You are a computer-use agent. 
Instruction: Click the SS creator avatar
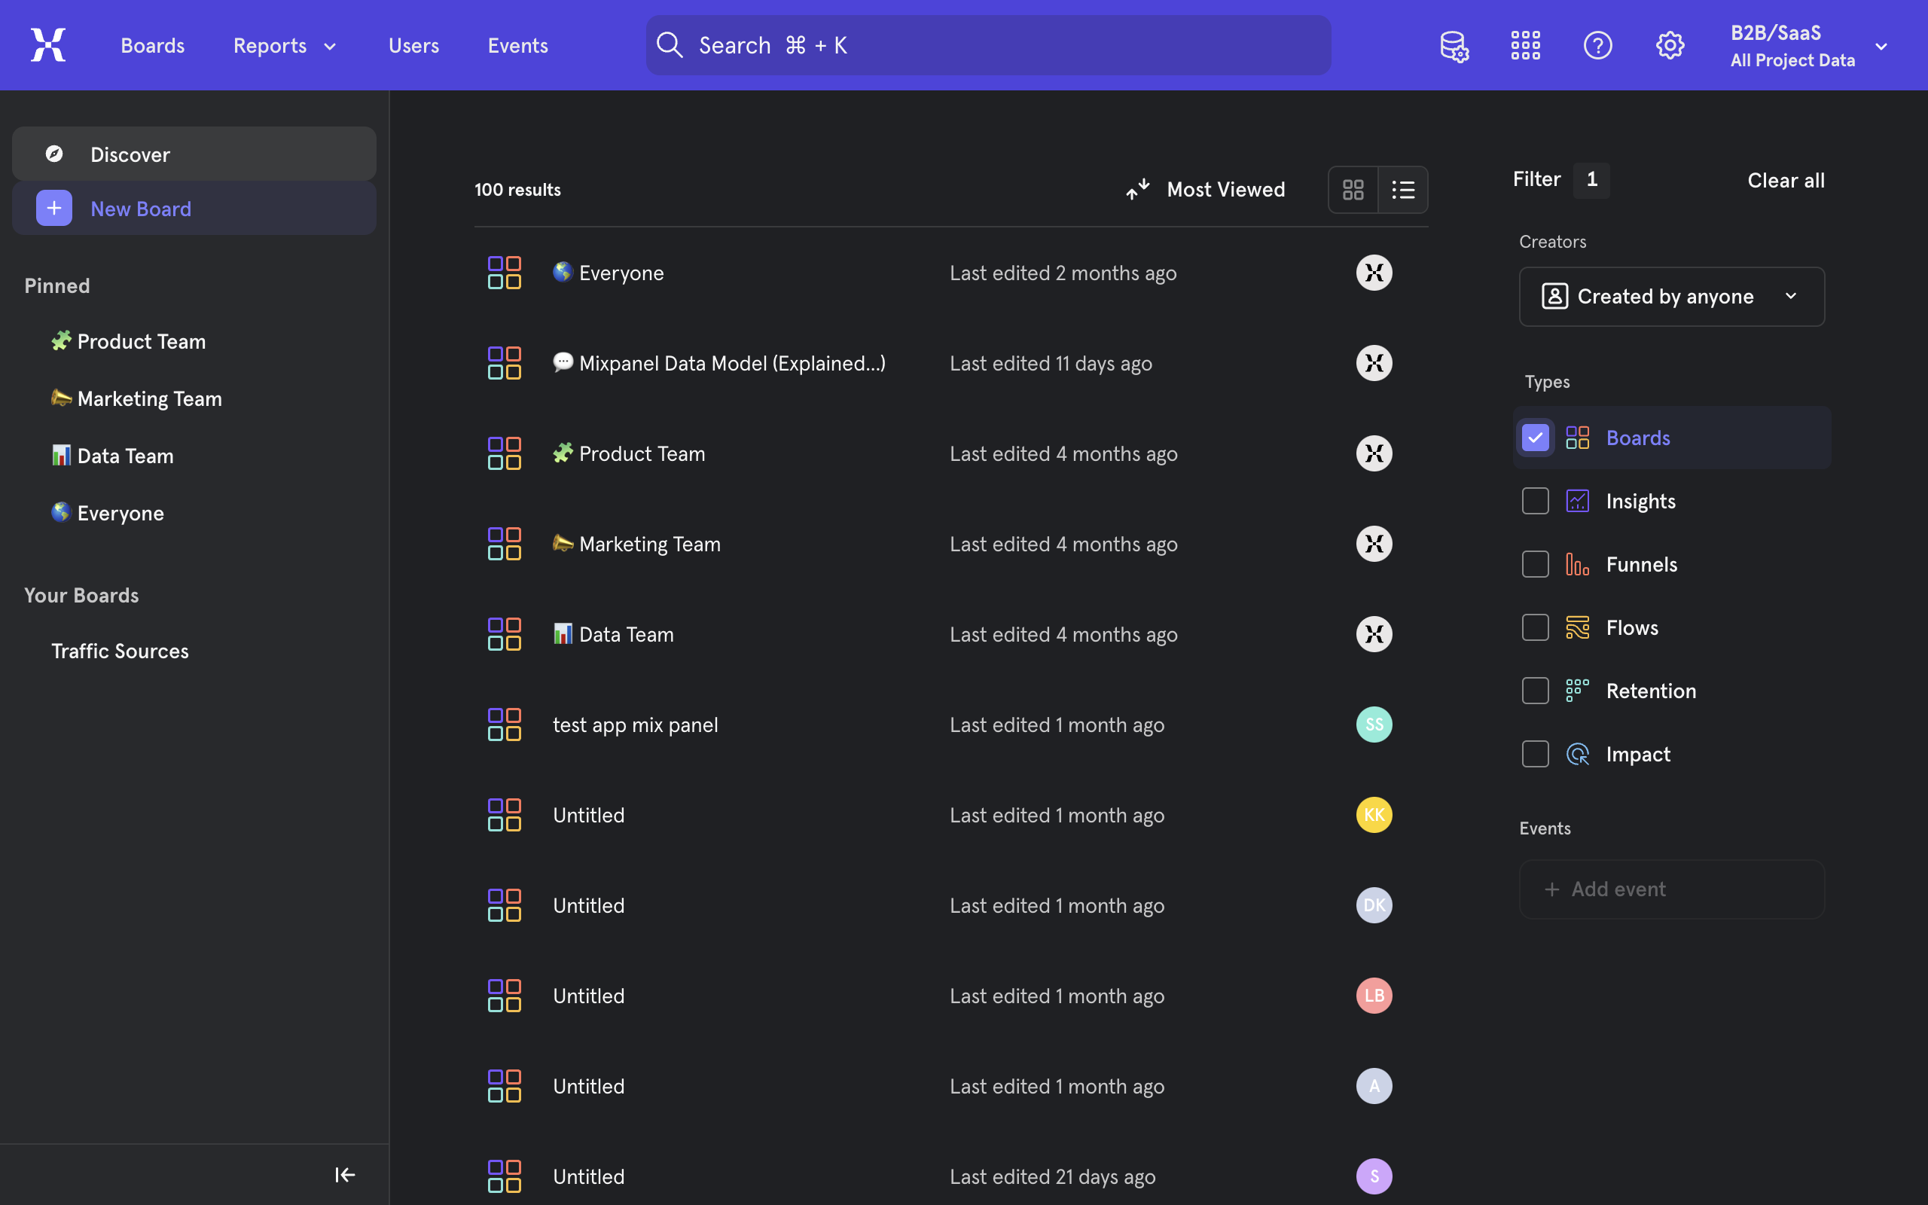[1374, 725]
